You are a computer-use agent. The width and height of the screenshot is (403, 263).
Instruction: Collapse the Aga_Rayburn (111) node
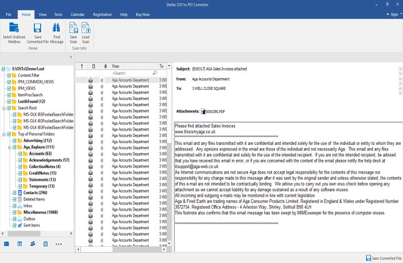click(9, 147)
